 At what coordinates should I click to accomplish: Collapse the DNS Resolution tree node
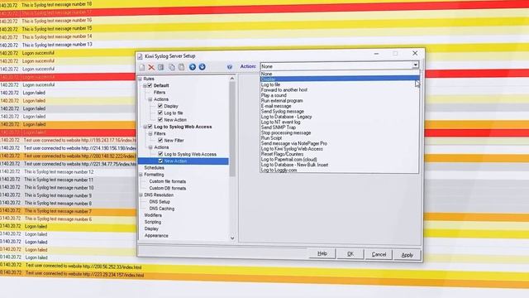(141, 195)
